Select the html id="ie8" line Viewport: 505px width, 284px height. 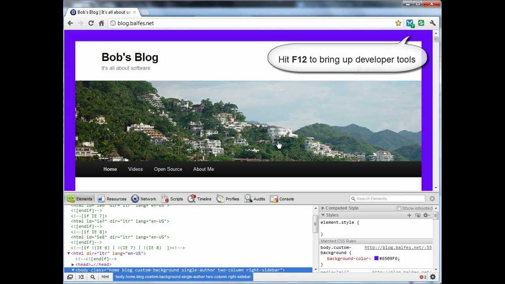[120, 237]
